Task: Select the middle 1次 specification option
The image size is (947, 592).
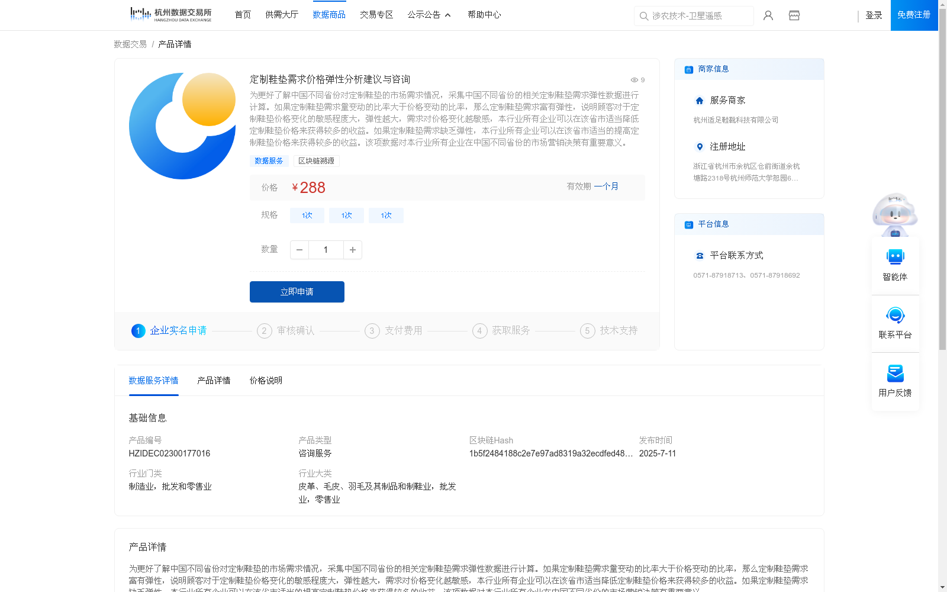Action: (347, 215)
